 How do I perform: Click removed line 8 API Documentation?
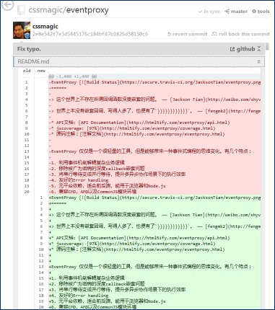(x=154, y=123)
